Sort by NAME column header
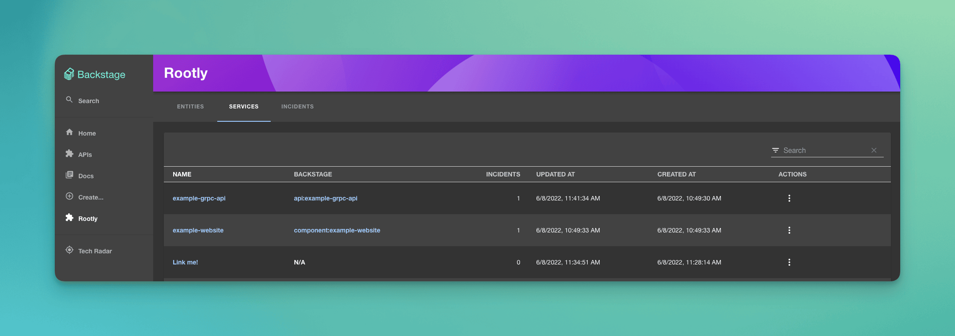 coord(182,174)
